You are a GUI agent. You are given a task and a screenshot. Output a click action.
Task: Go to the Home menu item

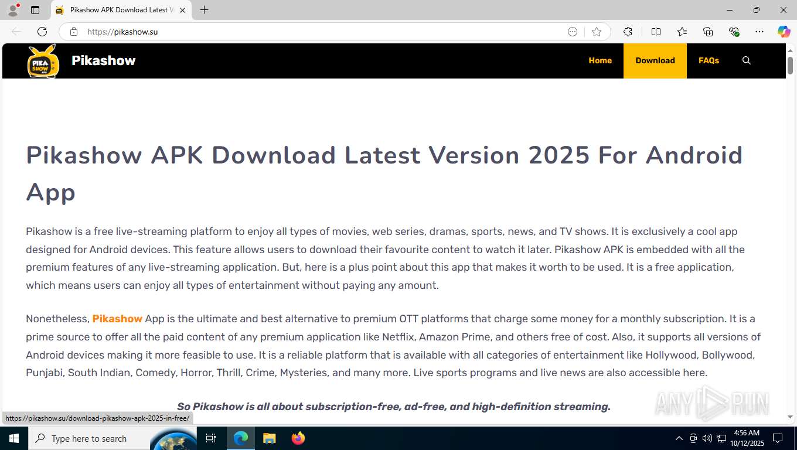(x=600, y=60)
